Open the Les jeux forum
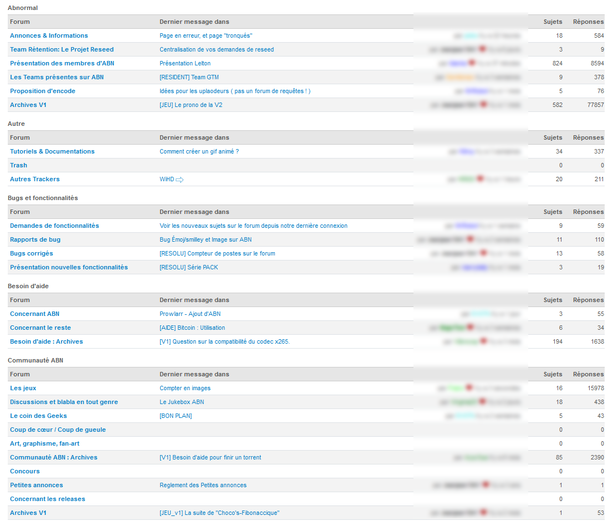The width and height of the screenshot is (613, 521). pyautogui.click(x=23, y=388)
